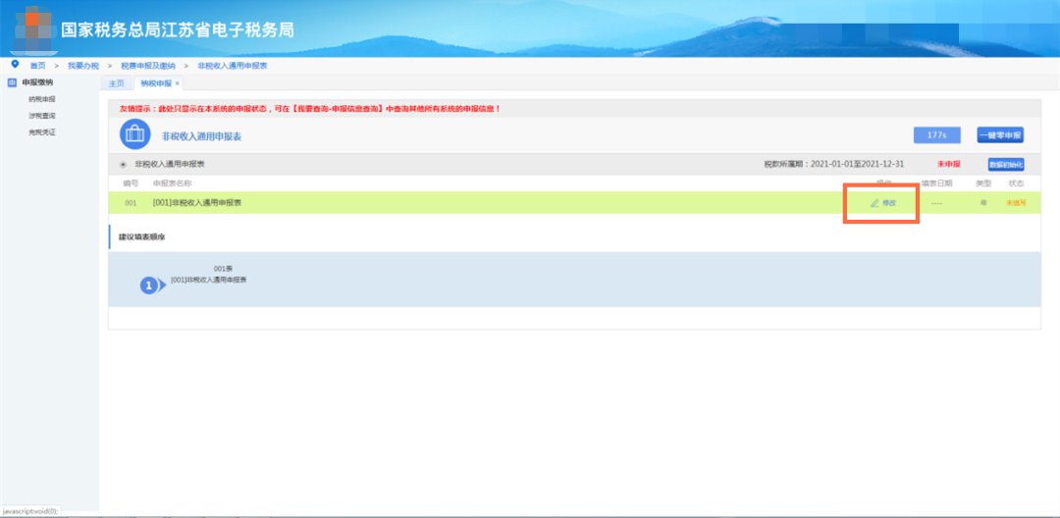Click the 状态 column header
The image size is (1060, 518).
pos(1016,183)
